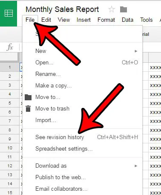Star the Monthly Sales Report document

coord(112,9)
